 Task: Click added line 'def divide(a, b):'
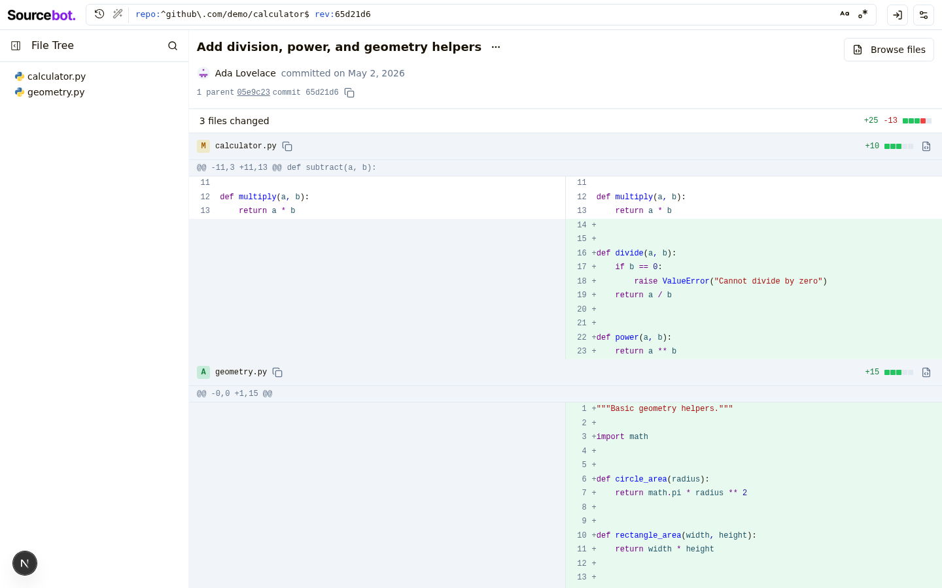(x=754, y=253)
